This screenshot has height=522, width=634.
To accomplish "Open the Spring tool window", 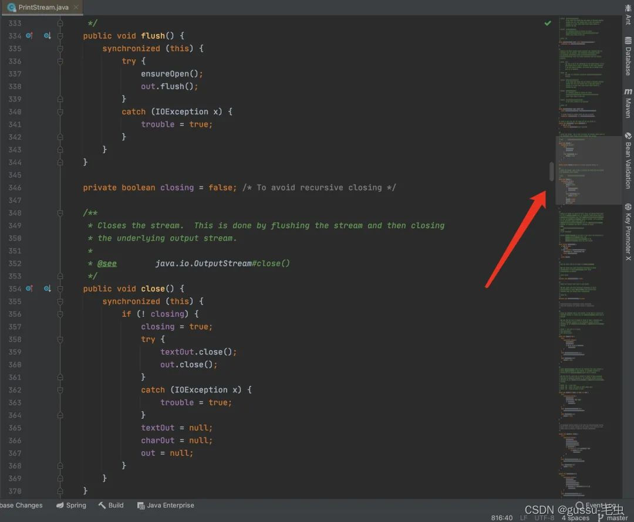I will [71, 506].
